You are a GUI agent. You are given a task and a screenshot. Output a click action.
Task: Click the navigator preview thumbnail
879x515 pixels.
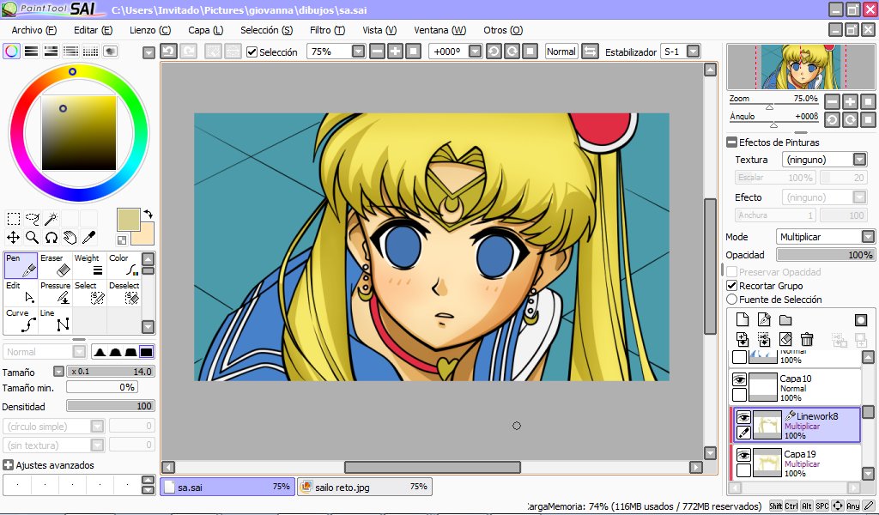pyautogui.click(x=801, y=67)
